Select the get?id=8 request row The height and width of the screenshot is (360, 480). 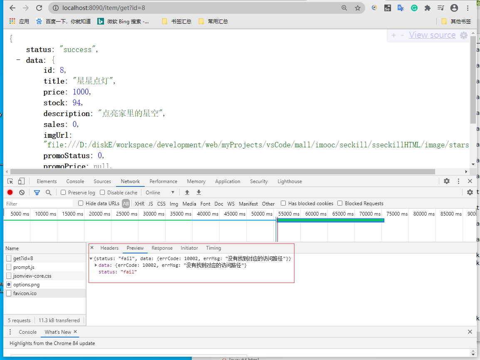click(x=45, y=258)
